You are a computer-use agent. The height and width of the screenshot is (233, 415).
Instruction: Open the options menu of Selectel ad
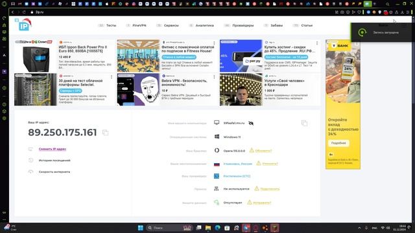tap(112, 76)
